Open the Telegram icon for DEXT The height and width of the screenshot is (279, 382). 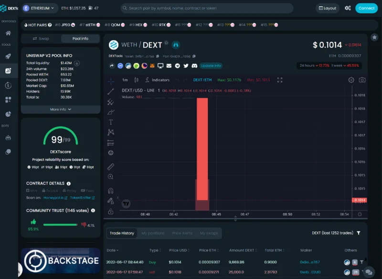(177, 66)
